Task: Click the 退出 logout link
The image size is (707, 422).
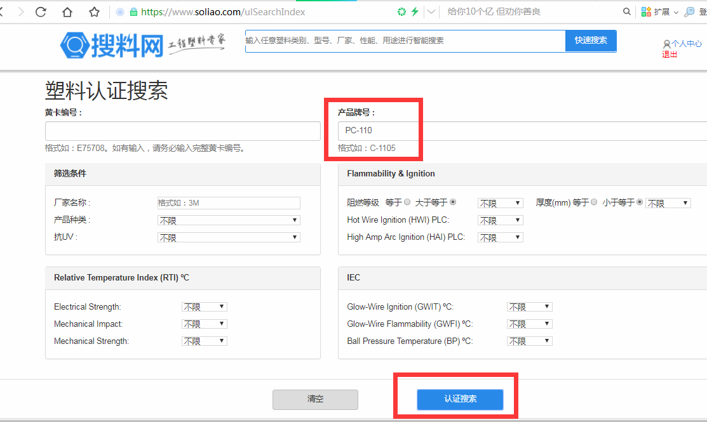Action: click(x=670, y=55)
